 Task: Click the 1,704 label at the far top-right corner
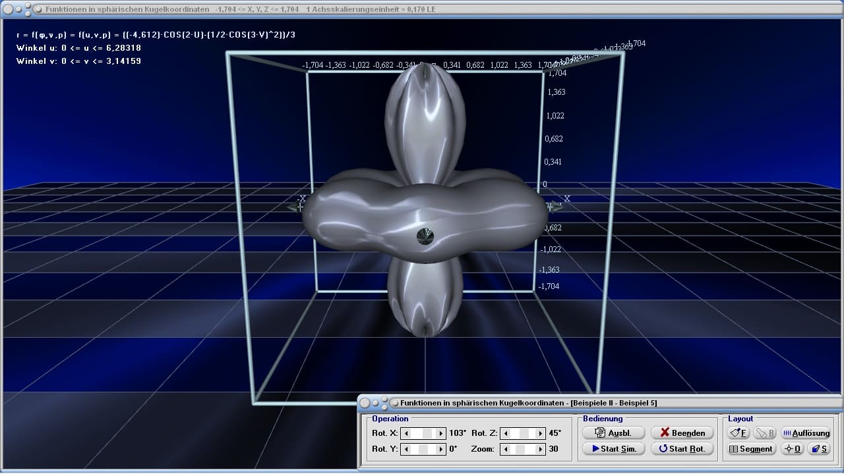click(x=636, y=43)
